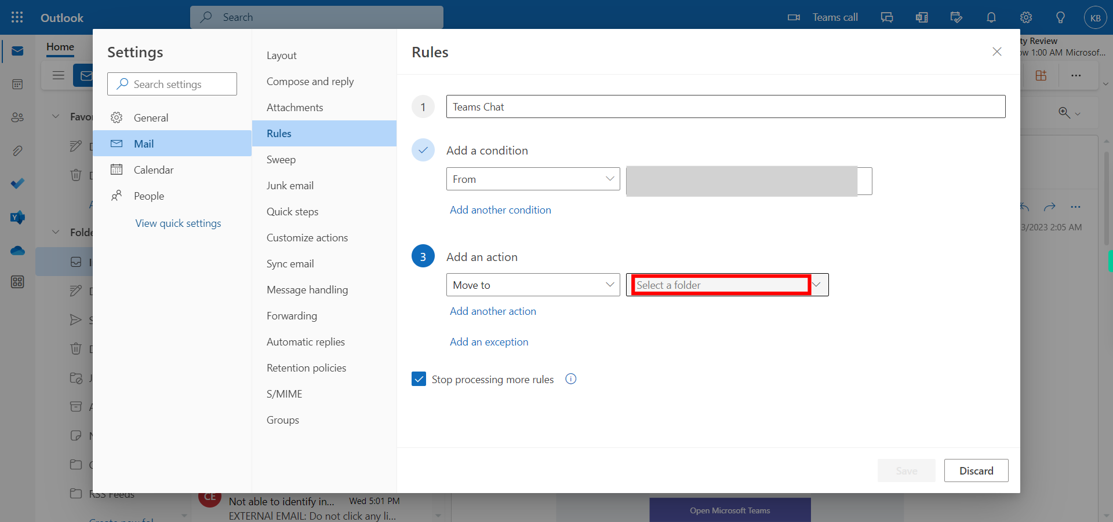Screen dimensions: 1113x522
Task: Open the app launcher waffle icon
Action: 17,17
